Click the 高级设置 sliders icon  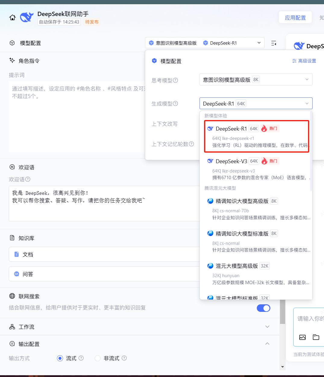[x=294, y=61]
